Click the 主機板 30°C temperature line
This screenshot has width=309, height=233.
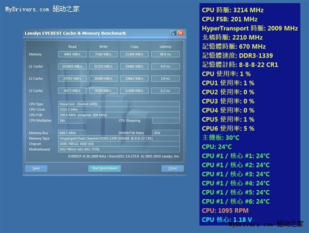tap(221, 137)
